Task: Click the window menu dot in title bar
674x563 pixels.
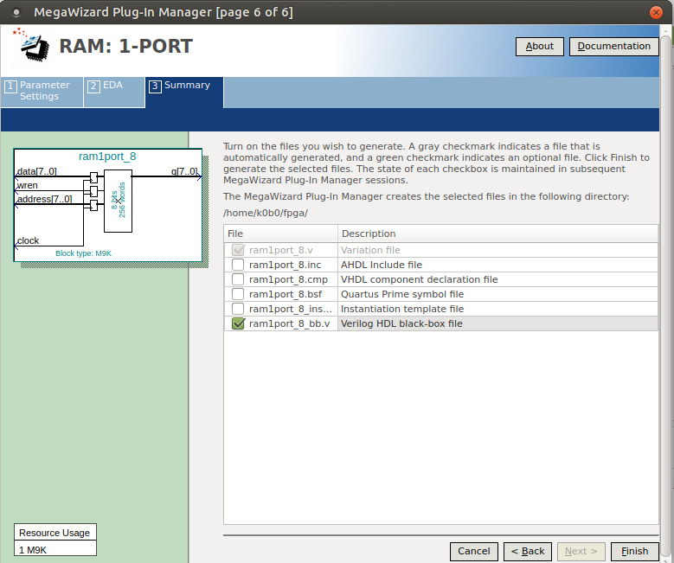Action: (x=16, y=12)
